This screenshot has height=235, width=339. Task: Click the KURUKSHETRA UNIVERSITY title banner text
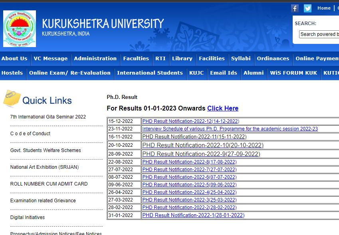pyautogui.click(x=103, y=24)
